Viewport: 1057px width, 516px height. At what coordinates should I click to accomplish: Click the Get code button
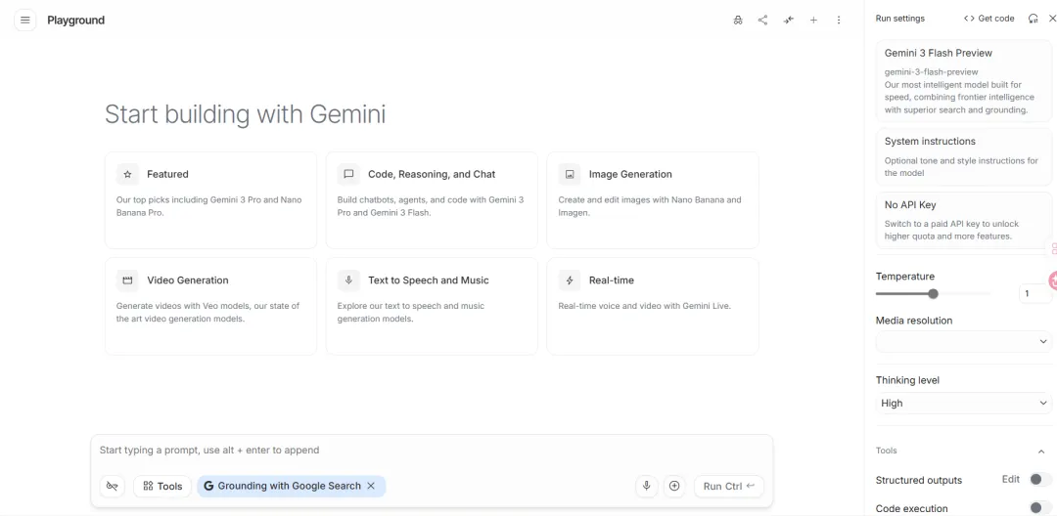pyautogui.click(x=988, y=19)
